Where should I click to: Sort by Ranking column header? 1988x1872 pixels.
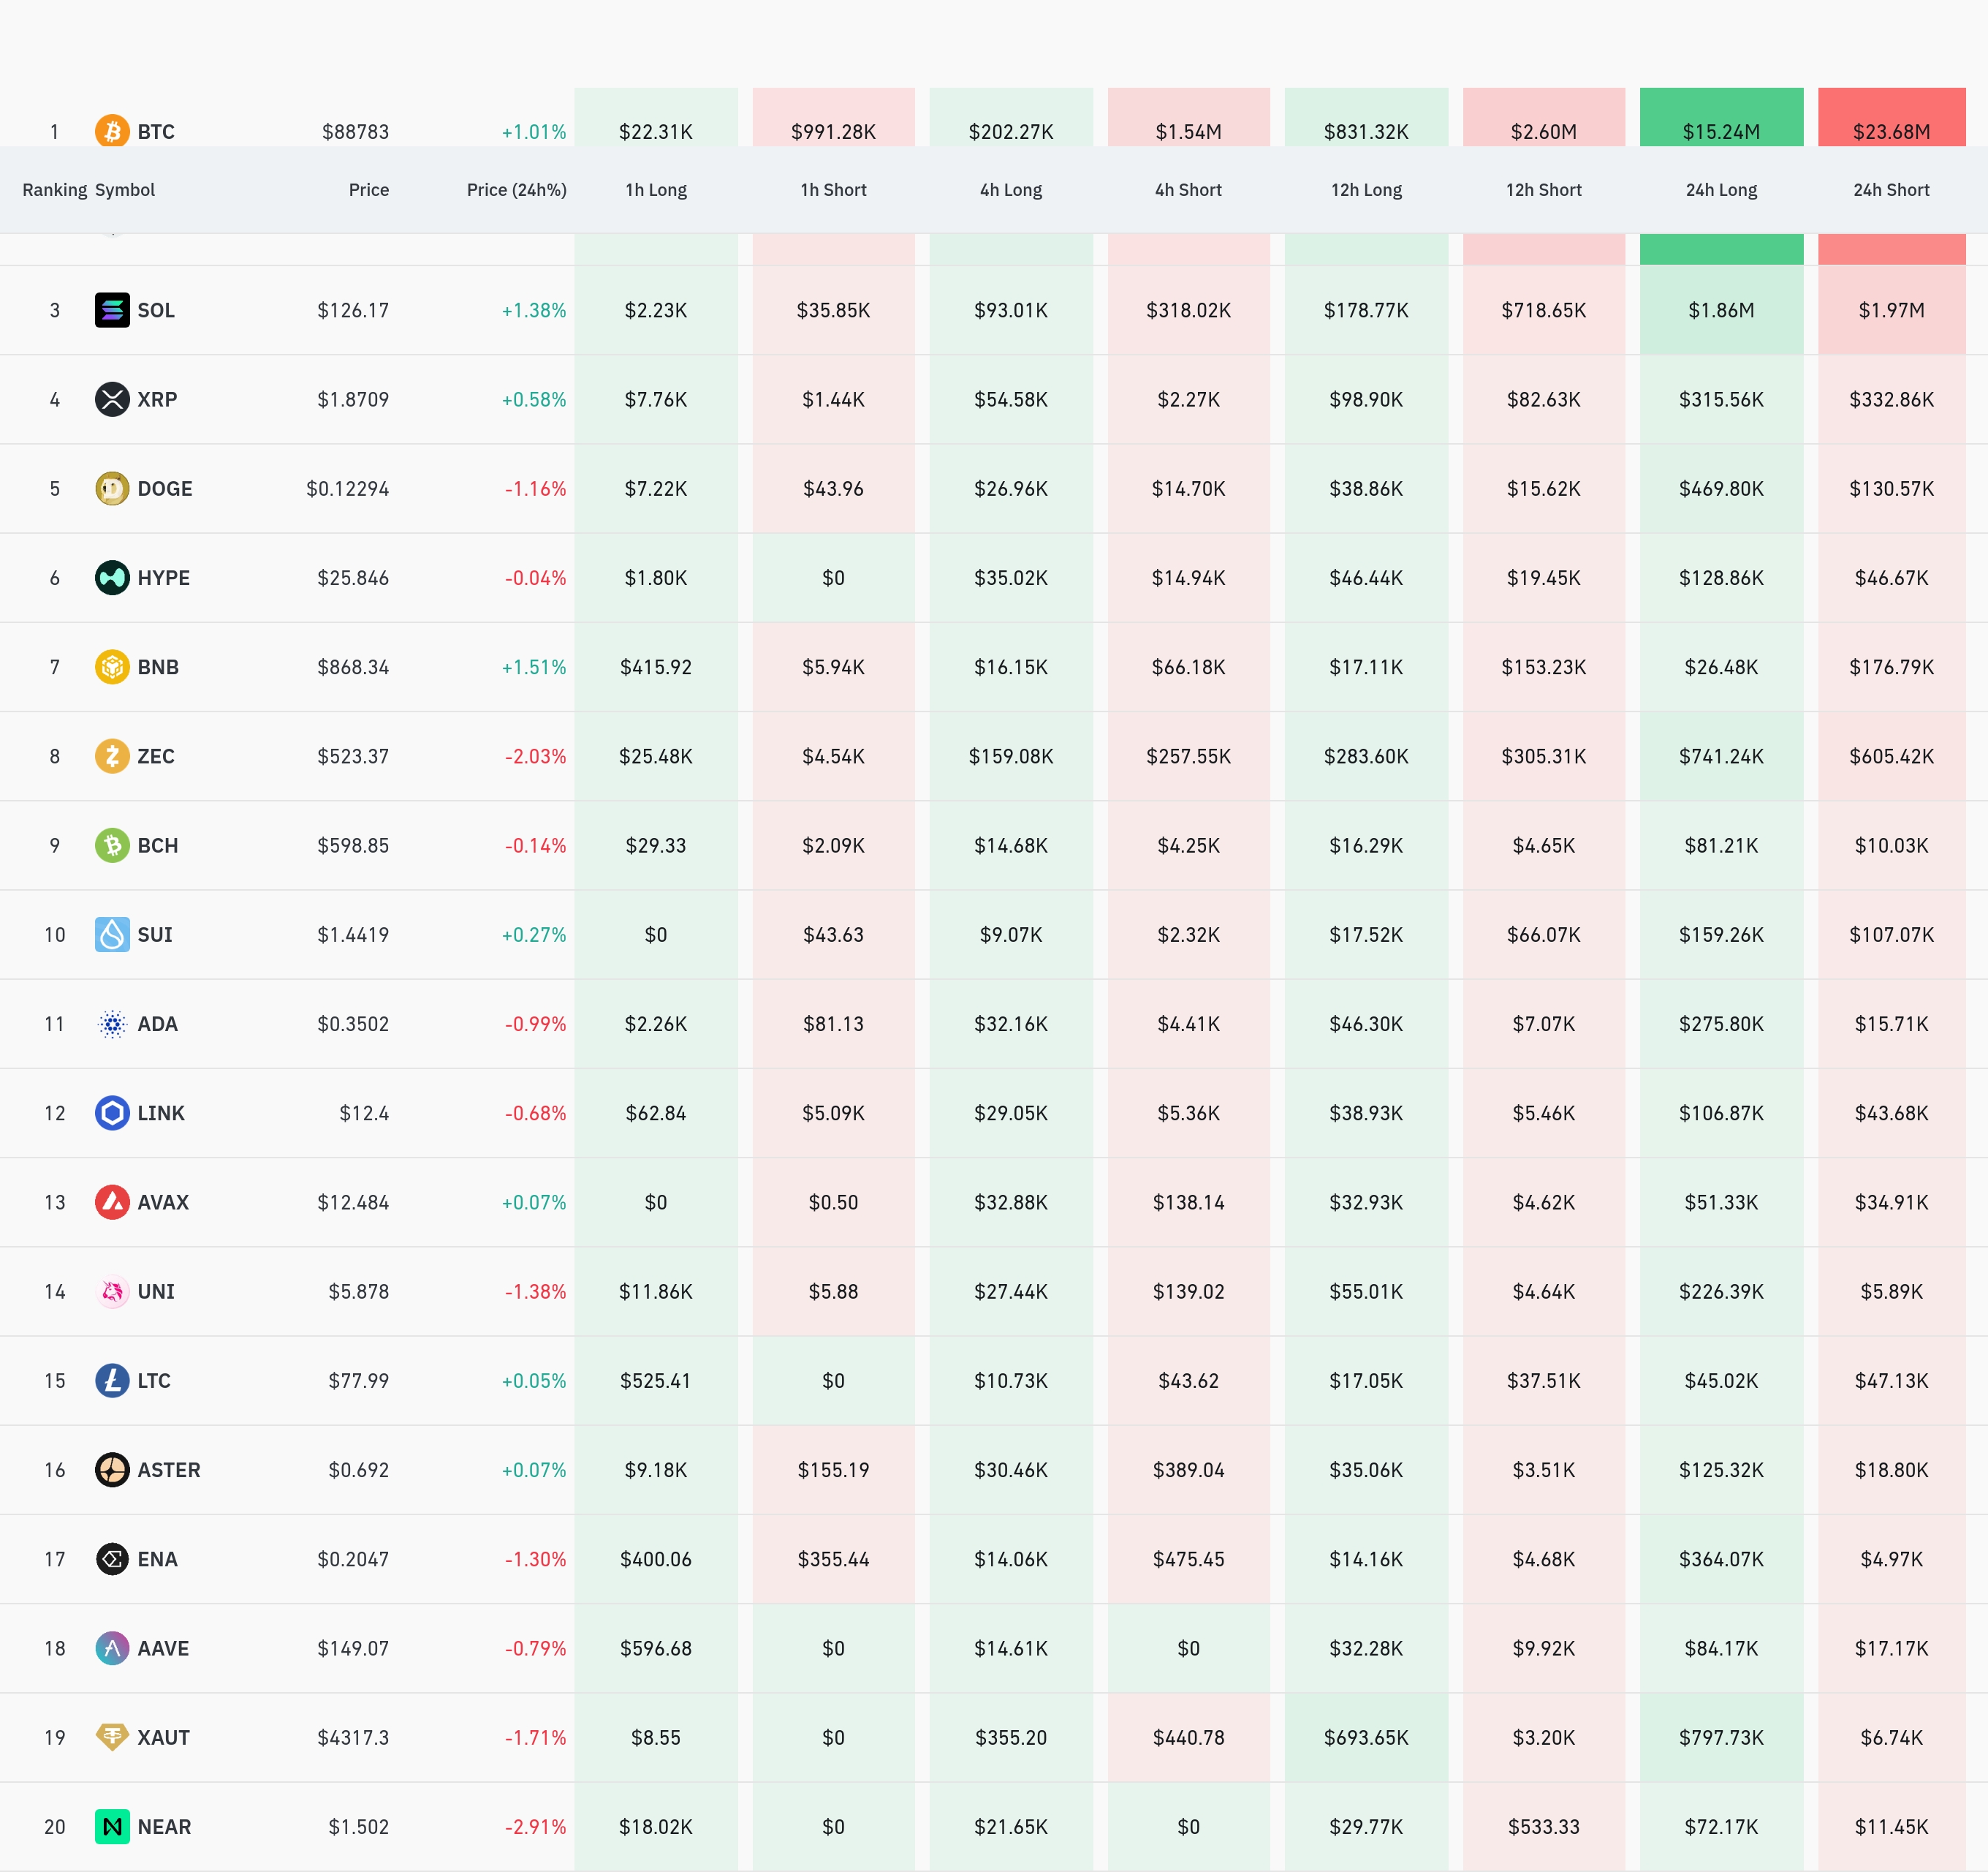54,190
